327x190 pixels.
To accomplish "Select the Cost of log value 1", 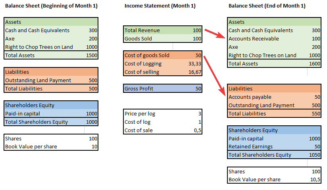I will click(200, 122).
